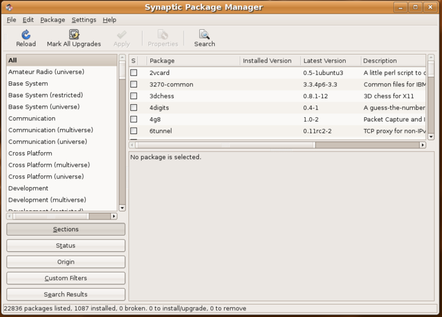Select Communication (universe) section
442x317 pixels.
(61, 141)
